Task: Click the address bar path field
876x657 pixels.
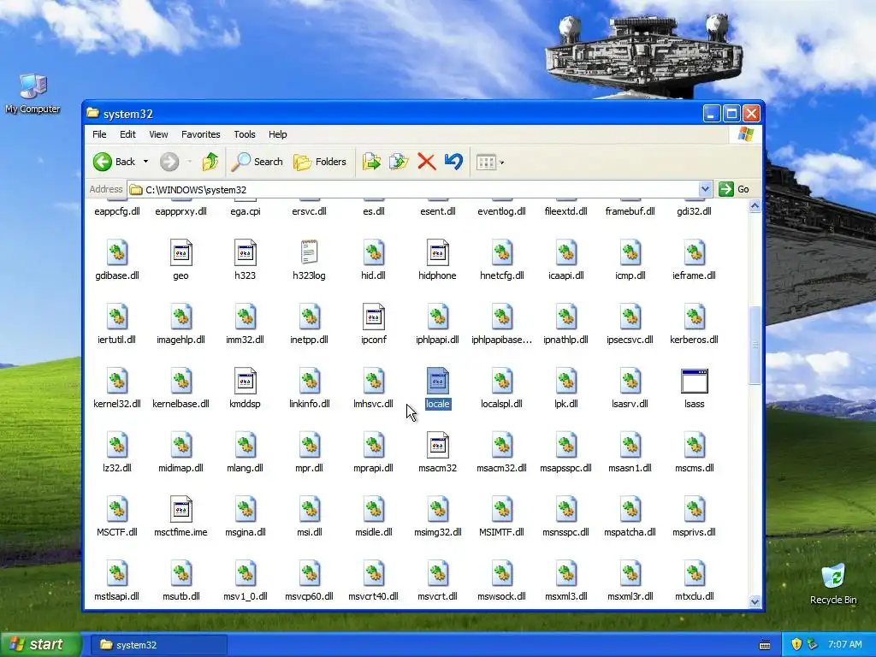Action: coord(413,189)
